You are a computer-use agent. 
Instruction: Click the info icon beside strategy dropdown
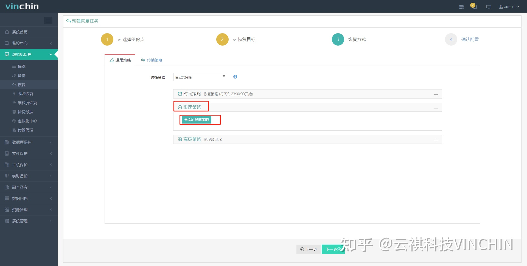235,77
